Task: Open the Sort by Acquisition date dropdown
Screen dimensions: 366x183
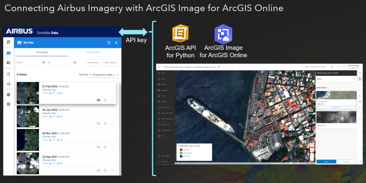Action: coord(104,75)
